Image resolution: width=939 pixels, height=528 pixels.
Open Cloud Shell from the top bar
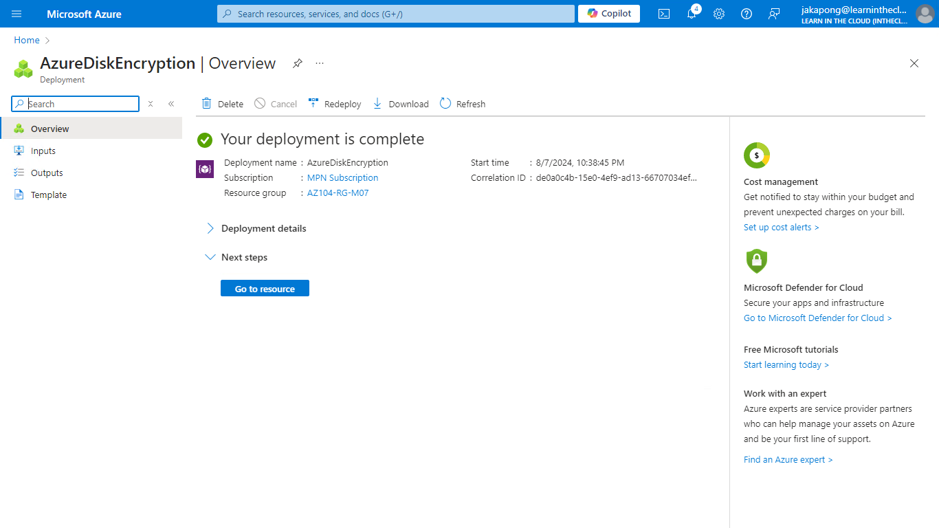(664, 14)
